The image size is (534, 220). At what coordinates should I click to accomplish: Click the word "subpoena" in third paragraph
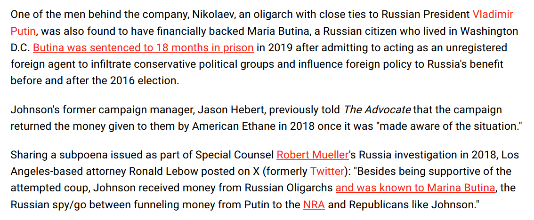pyautogui.click(x=73, y=155)
